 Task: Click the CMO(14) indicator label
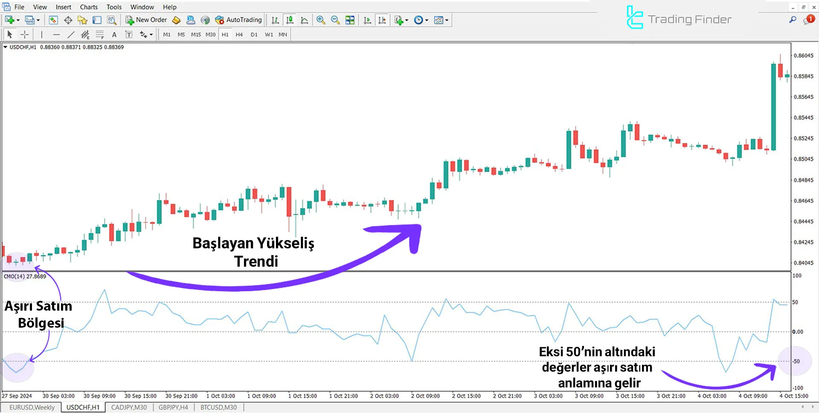point(25,276)
